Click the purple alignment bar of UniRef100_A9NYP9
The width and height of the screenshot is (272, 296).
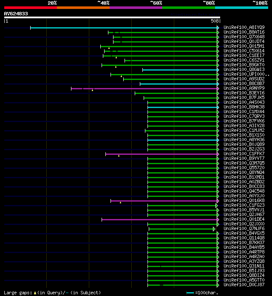[x=144, y=88]
